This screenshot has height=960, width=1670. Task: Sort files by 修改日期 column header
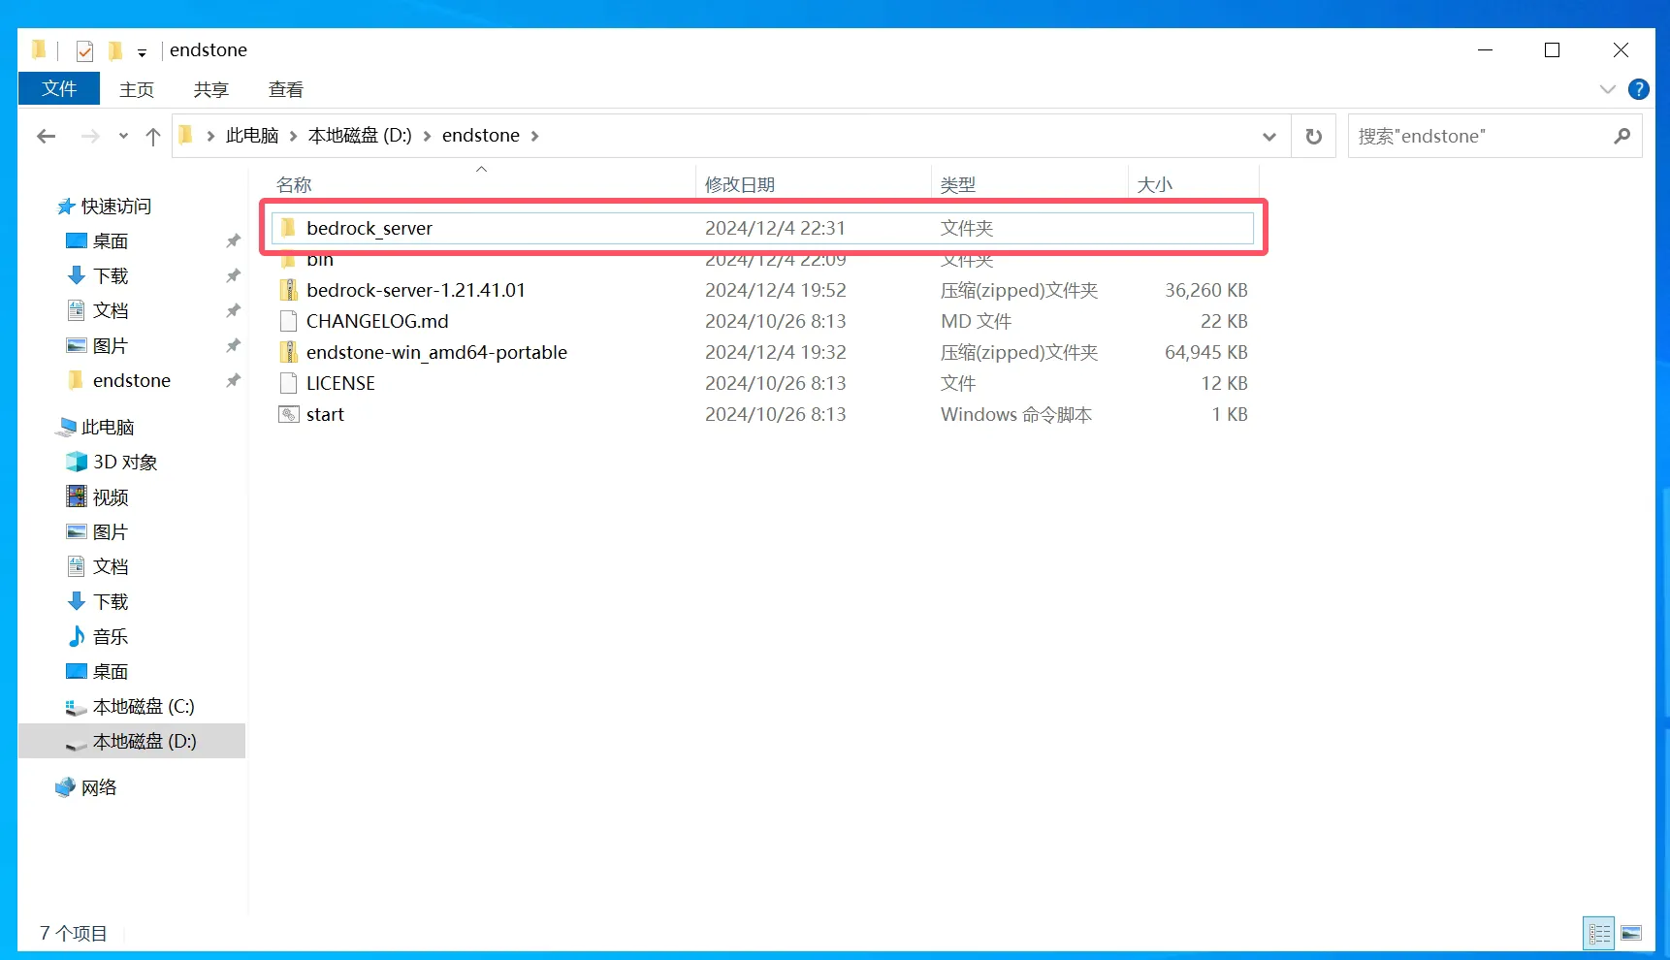point(739,184)
